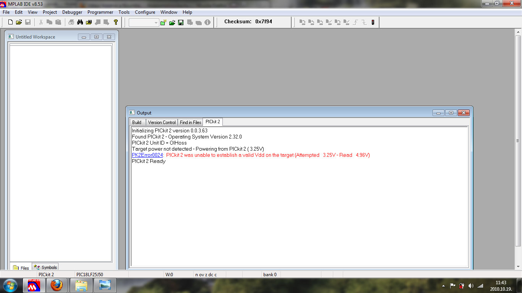Open Firefox from the taskbar

pos(57,285)
